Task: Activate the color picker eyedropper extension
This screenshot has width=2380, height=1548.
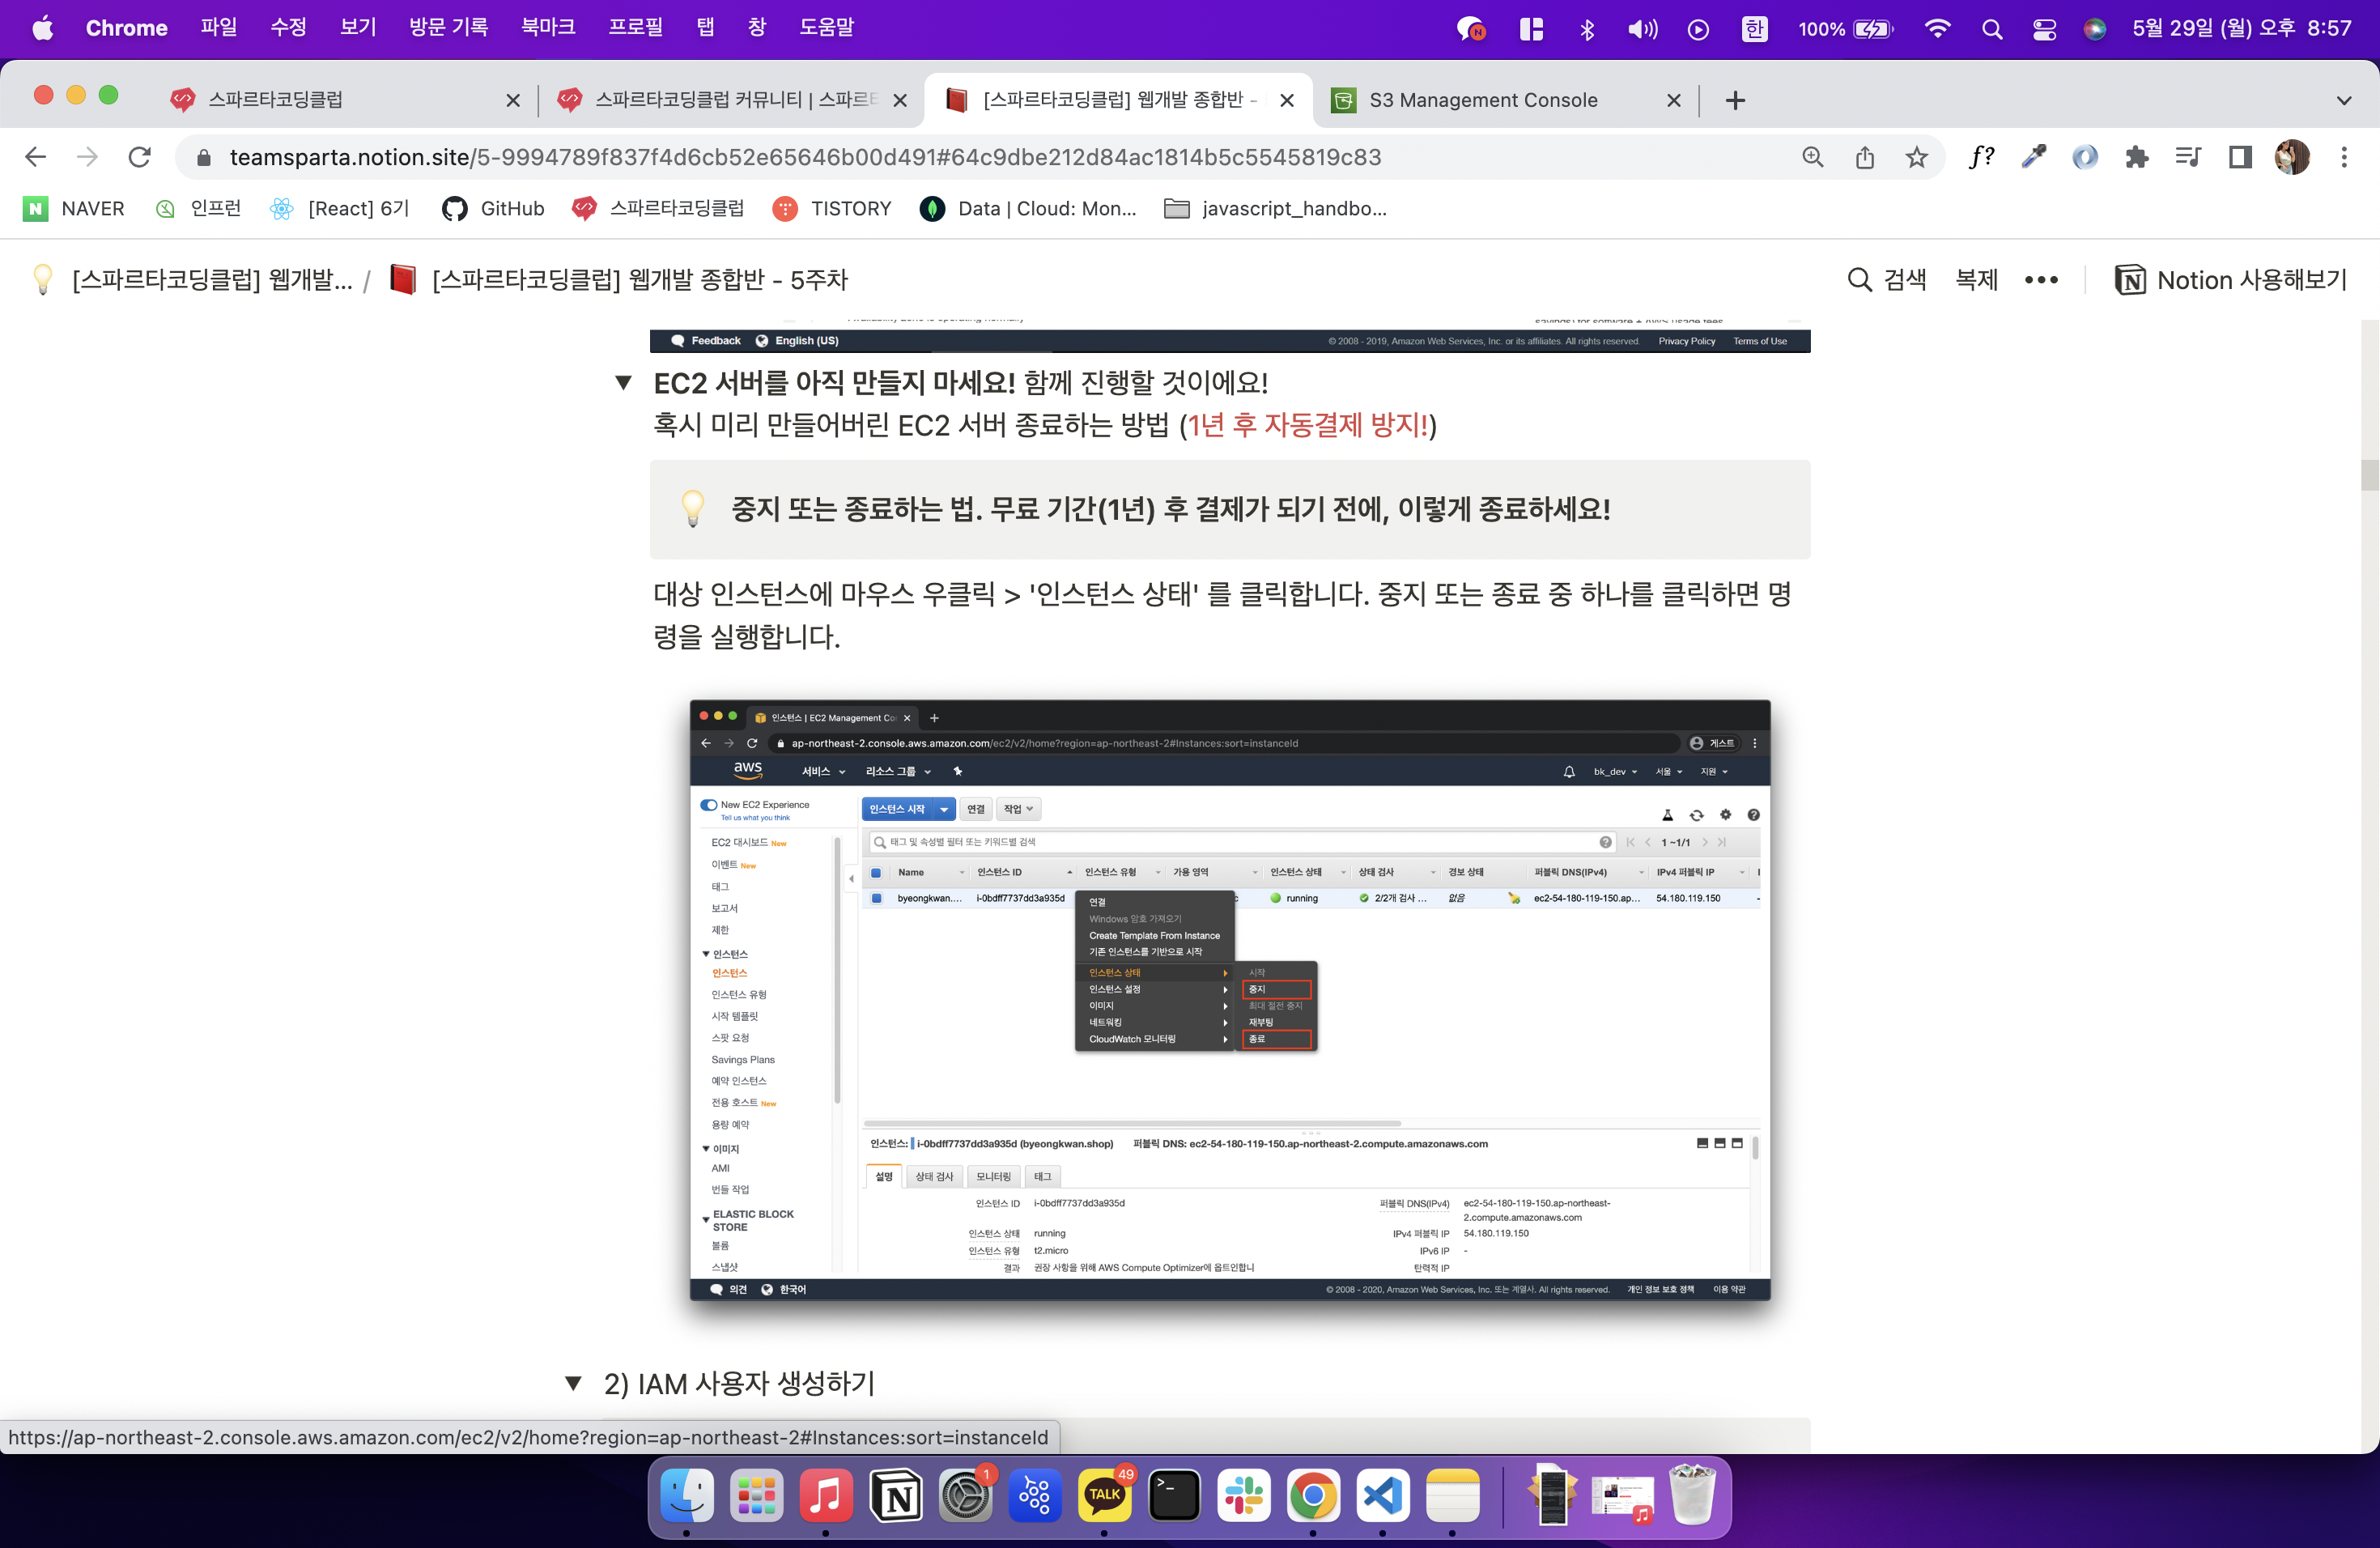Action: 2033,157
